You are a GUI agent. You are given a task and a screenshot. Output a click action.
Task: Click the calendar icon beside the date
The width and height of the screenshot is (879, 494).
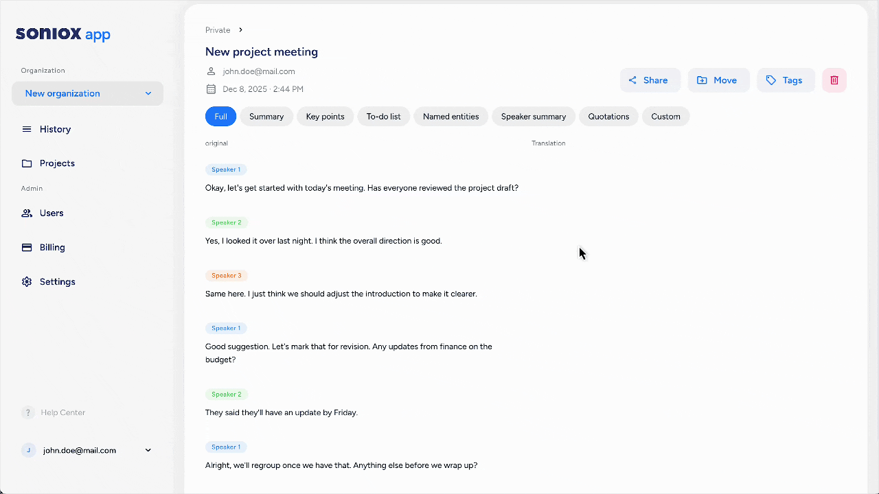pyautogui.click(x=211, y=89)
